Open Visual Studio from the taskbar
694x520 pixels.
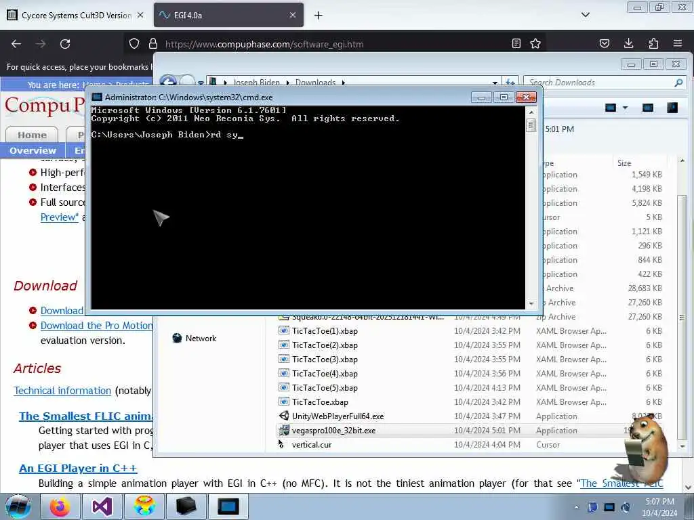(x=102, y=506)
